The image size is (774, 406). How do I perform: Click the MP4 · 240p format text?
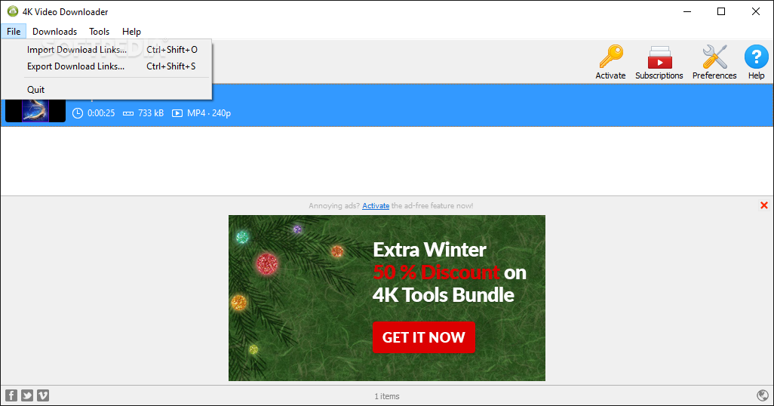(209, 113)
